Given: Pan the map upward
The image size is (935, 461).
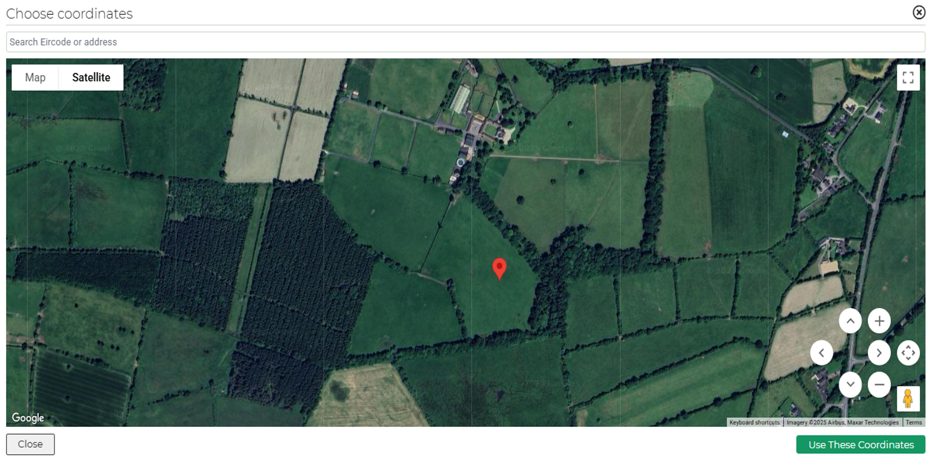Looking at the screenshot, I should coord(850,321).
